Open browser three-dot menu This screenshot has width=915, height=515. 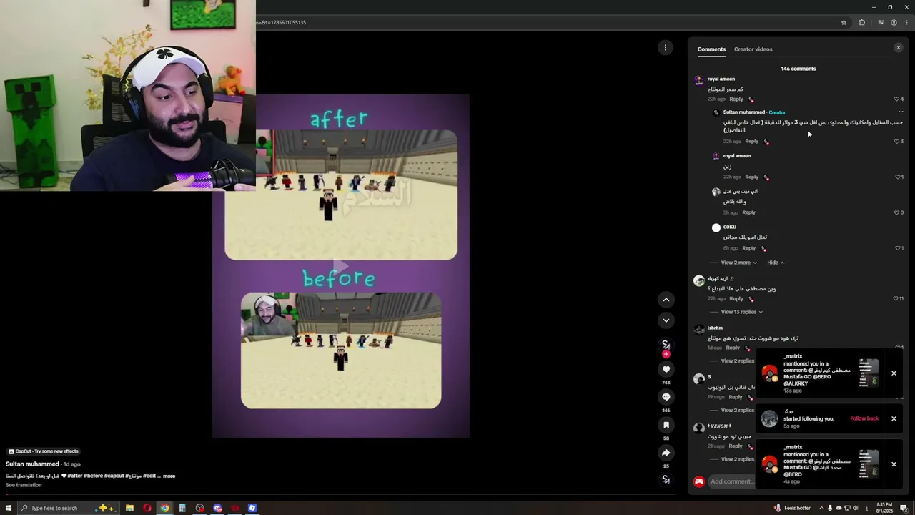click(906, 22)
